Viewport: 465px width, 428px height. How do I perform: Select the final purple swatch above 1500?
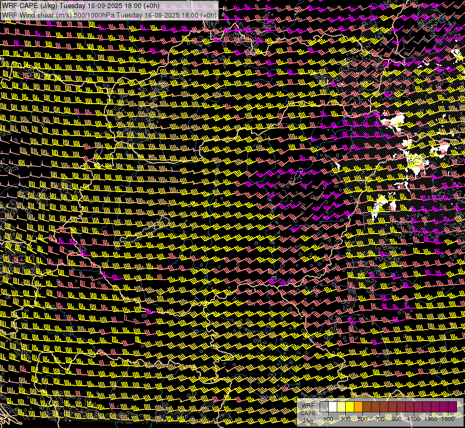pos(452,407)
